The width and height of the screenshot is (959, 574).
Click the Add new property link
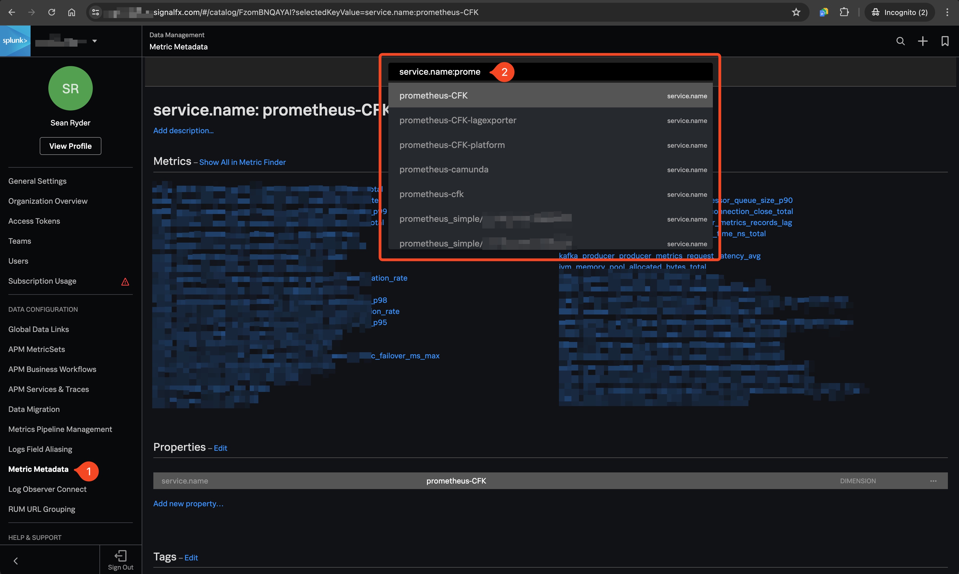(x=188, y=503)
